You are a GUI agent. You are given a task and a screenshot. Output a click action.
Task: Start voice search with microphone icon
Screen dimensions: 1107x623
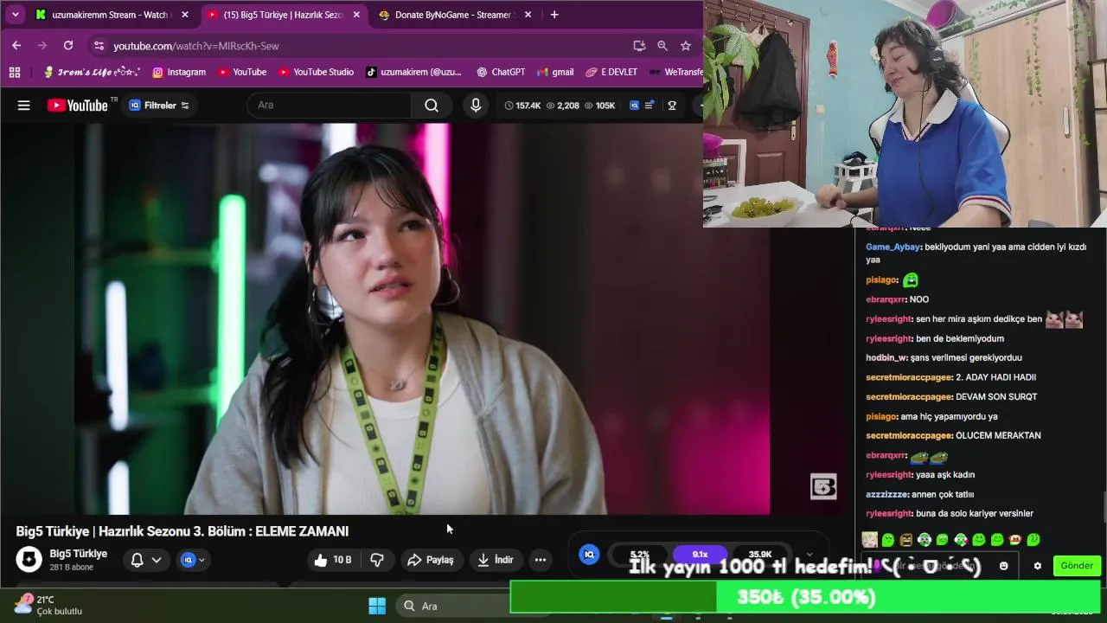475,106
